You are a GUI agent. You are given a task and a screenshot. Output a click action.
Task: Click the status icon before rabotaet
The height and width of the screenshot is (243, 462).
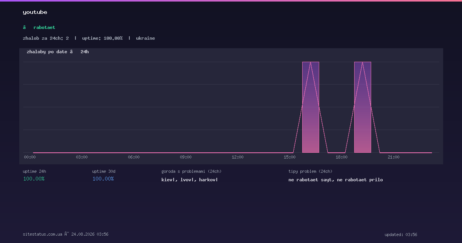coord(24,27)
